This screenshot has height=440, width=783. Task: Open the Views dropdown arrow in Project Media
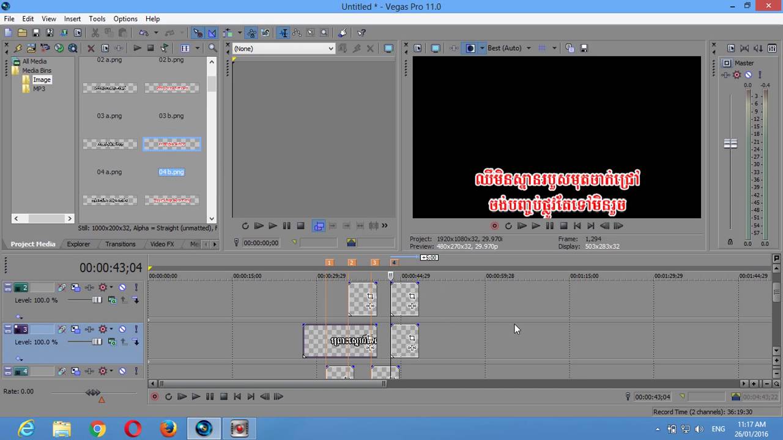point(197,48)
